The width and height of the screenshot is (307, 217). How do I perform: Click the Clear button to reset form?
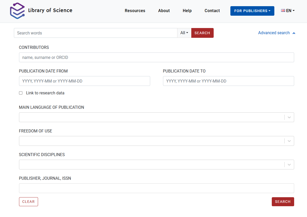[29, 202]
